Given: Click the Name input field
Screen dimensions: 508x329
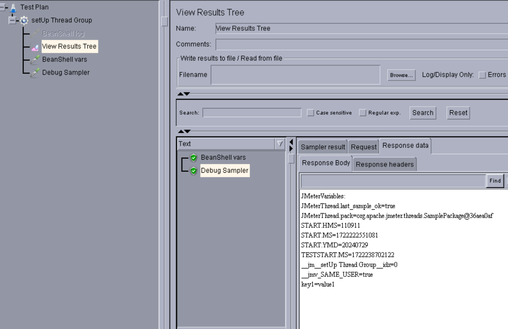Looking at the screenshot, I should pyautogui.click(x=362, y=28).
